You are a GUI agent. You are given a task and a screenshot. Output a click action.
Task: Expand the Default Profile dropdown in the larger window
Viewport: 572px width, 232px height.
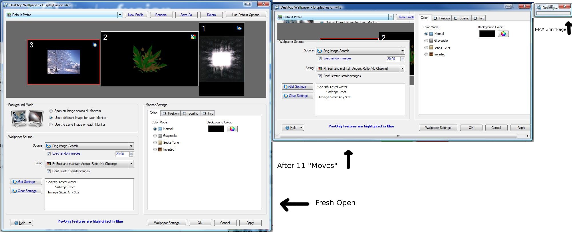pyautogui.click(x=120, y=15)
